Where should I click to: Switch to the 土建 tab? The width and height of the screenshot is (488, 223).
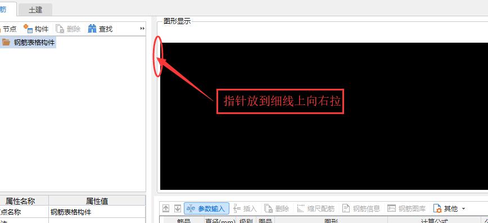click(35, 10)
